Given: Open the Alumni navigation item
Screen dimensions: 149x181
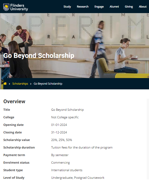Looking at the screenshot, I should pyautogui.click(x=114, y=7).
